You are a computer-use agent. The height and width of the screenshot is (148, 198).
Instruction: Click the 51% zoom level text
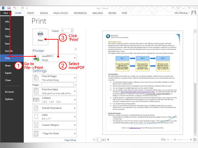163,139
